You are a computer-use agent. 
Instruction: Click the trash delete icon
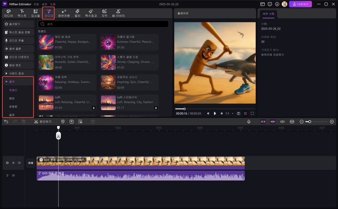click(24, 122)
